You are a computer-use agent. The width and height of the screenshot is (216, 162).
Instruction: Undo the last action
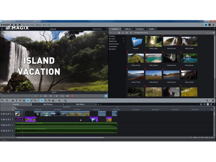(x=3, y=101)
